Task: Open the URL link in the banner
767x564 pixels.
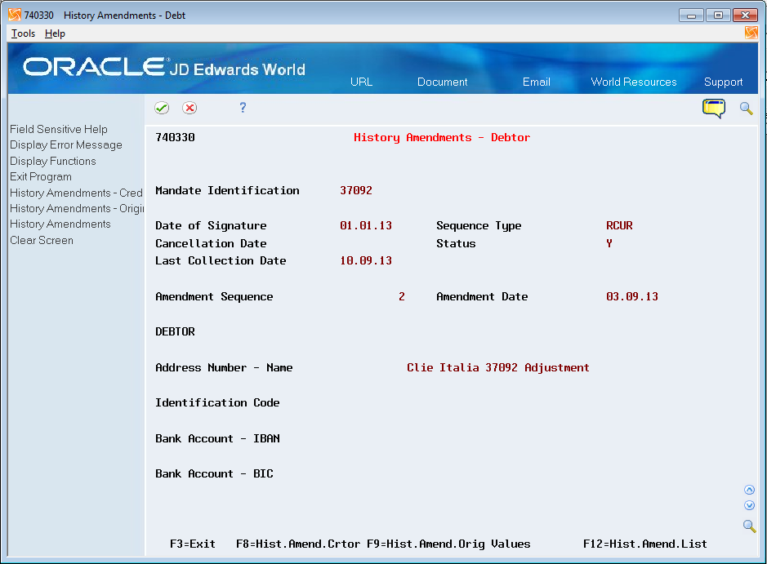Action: 362,82
